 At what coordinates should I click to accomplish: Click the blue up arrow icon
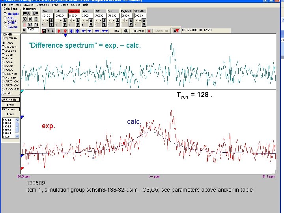(x=71, y=31)
